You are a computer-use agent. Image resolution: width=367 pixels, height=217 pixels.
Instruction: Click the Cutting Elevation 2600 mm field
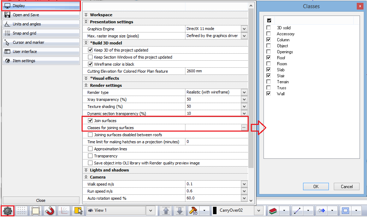click(x=215, y=71)
